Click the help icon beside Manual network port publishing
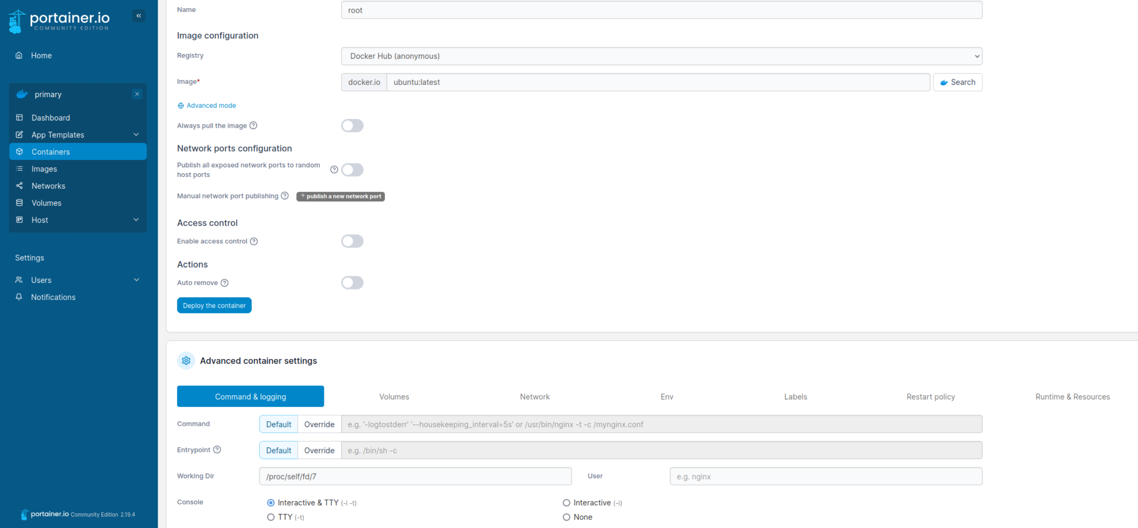 click(285, 195)
